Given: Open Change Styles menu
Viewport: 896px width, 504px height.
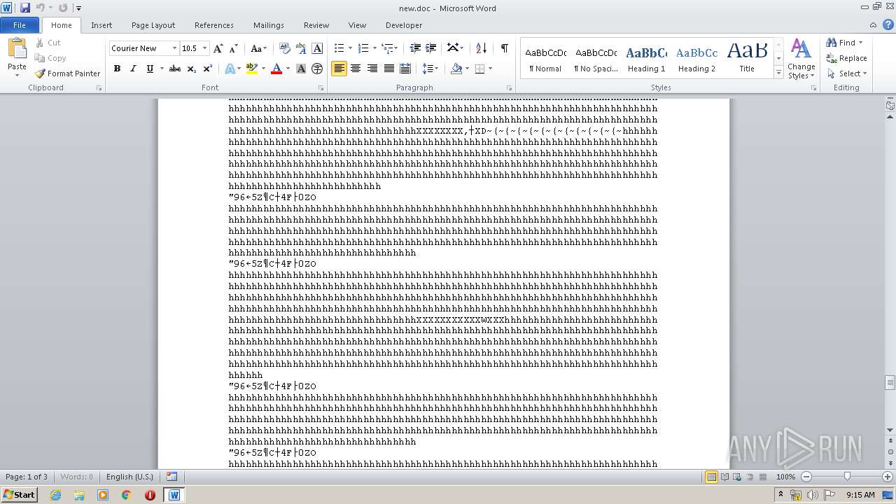Looking at the screenshot, I should point(801,59).
